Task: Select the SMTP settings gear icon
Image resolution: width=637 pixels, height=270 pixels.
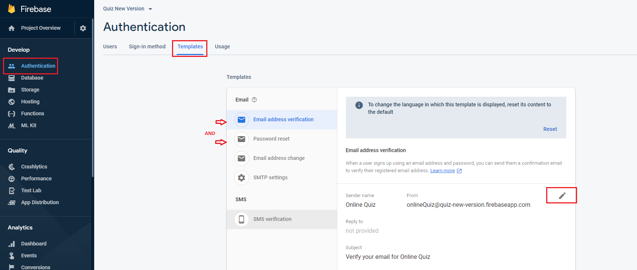Action: [x=242, y=178]
